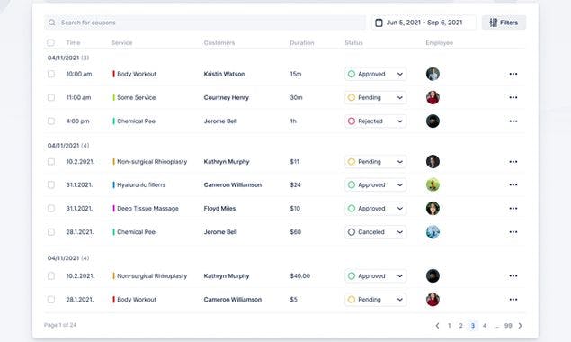
Task: Select checkbox for 28.1.2021 Chemical Peel row
Action: [51, 232]
